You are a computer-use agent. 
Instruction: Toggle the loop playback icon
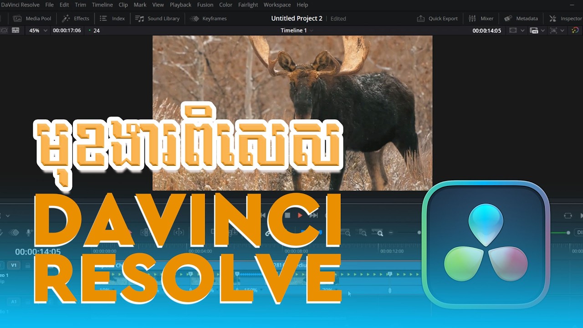568,215
